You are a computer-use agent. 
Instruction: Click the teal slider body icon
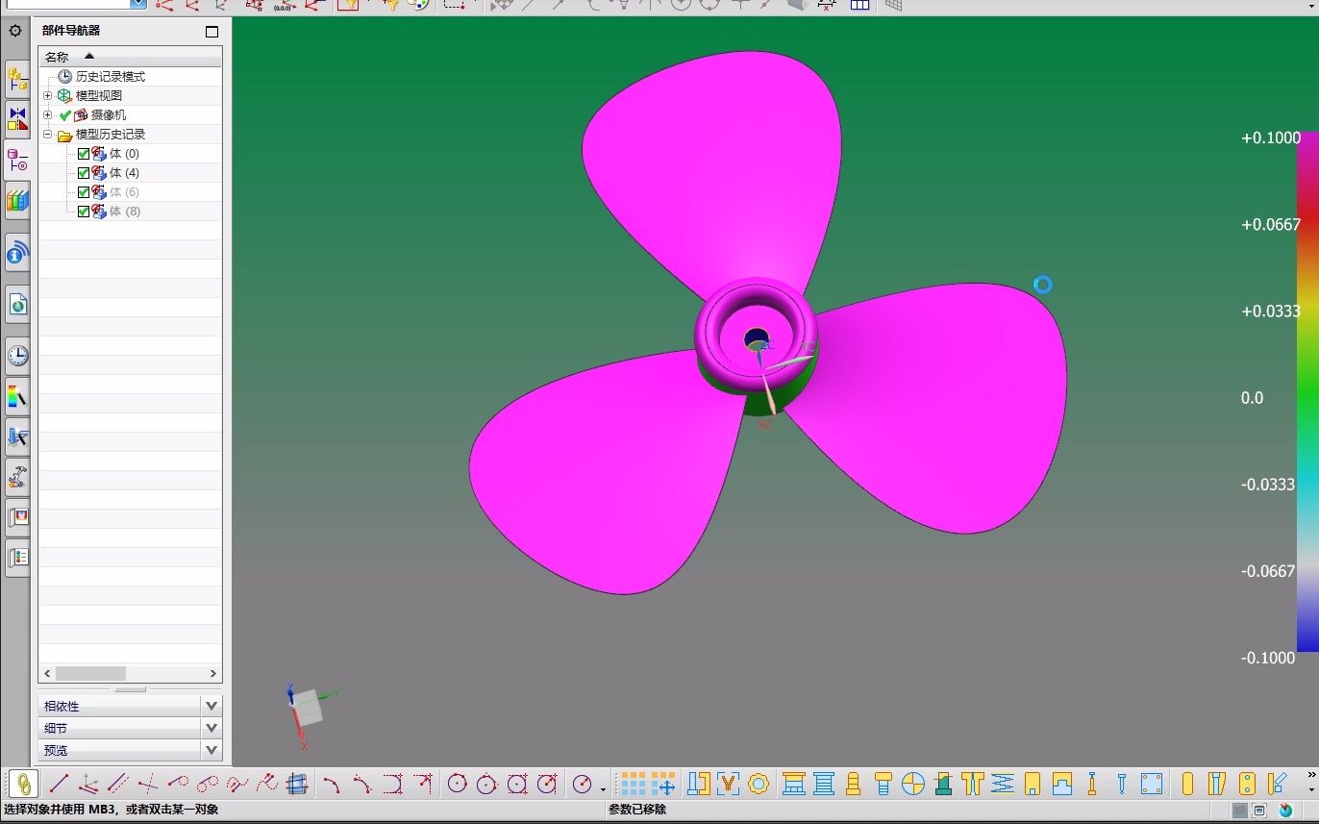tap(943, 784)
